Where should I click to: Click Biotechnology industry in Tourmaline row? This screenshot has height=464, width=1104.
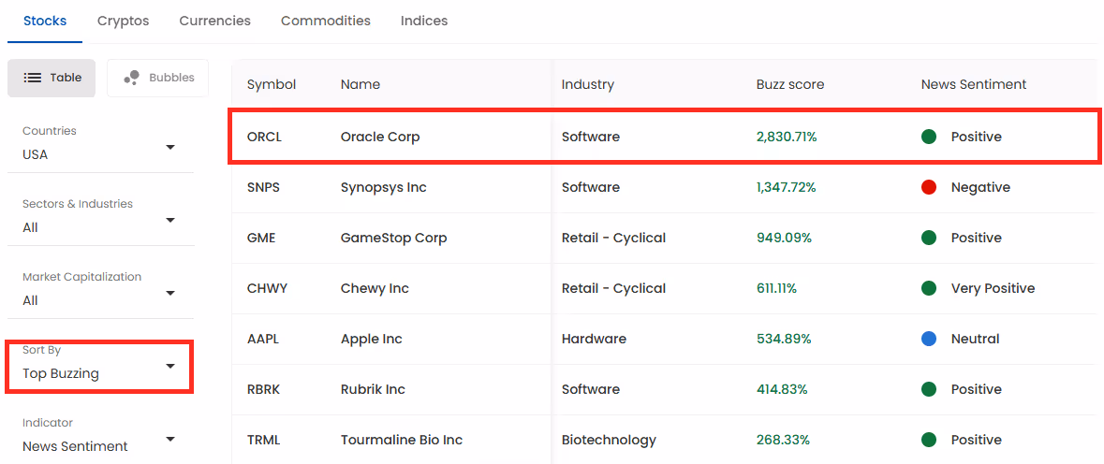tap(609, 441)
